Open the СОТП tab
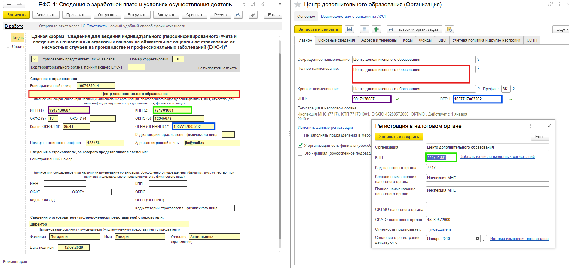569x268 pixels. [532, 40]
